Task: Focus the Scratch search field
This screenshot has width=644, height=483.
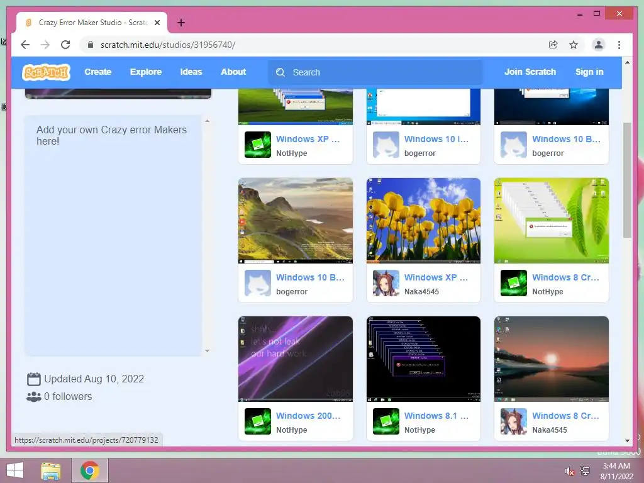Action: [375, 72]
